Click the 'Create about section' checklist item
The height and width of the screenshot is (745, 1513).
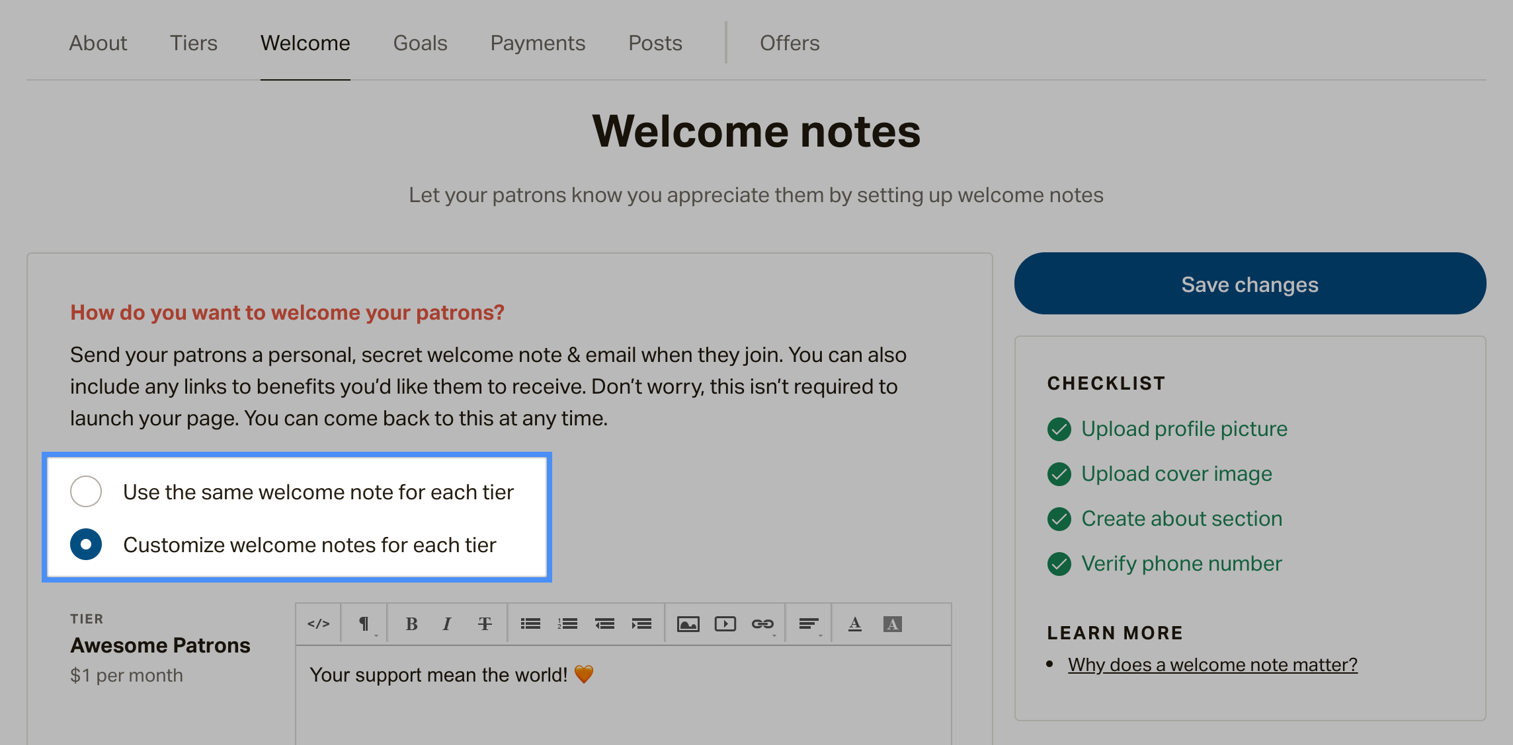pos(1182,518)
